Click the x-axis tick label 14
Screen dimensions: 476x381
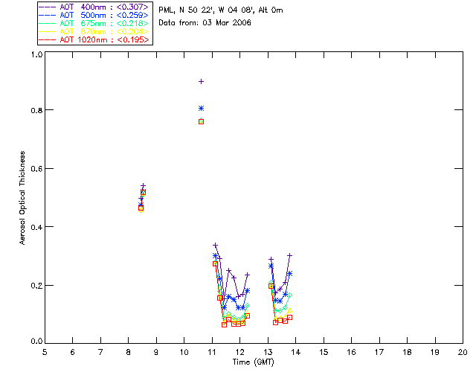coord(296,353)
